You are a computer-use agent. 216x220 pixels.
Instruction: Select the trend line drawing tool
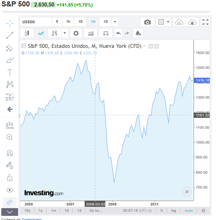tap(10, 35)
